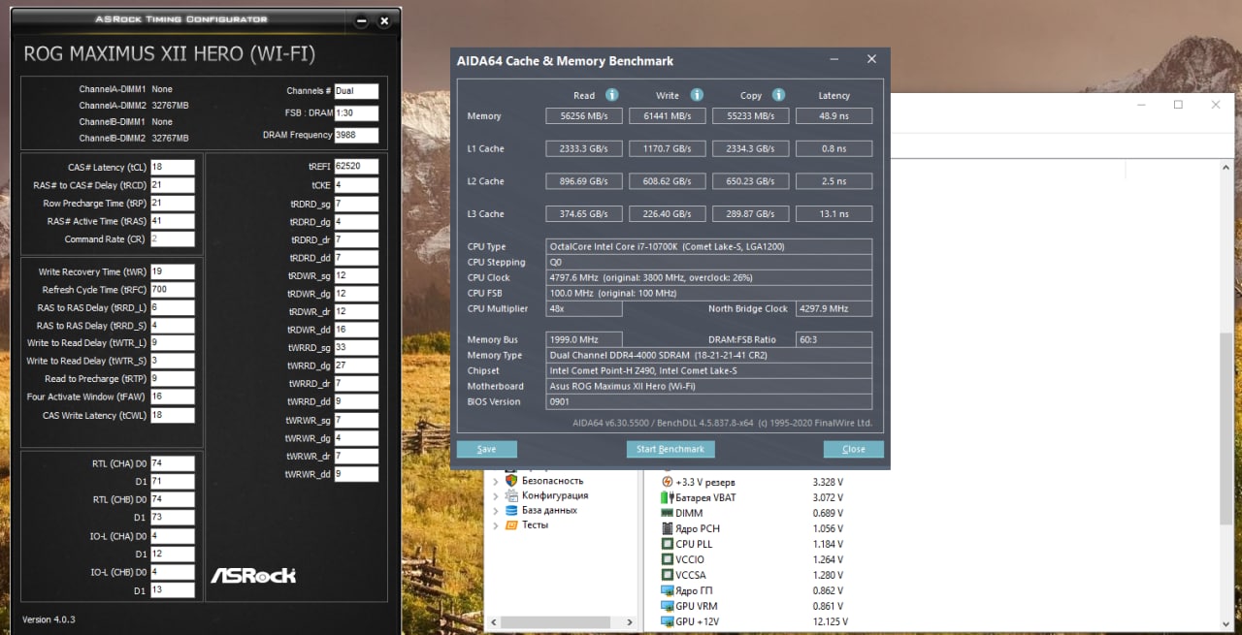Minimize the ASRock Timing Configurator window
Screen dimensions: 1242x635
coord(362,20)
